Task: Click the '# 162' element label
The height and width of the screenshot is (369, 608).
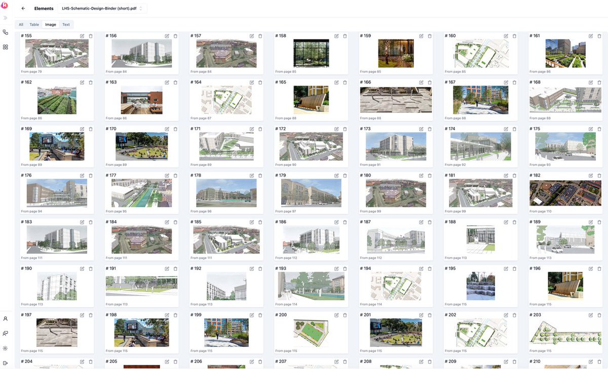Action: 26,83
